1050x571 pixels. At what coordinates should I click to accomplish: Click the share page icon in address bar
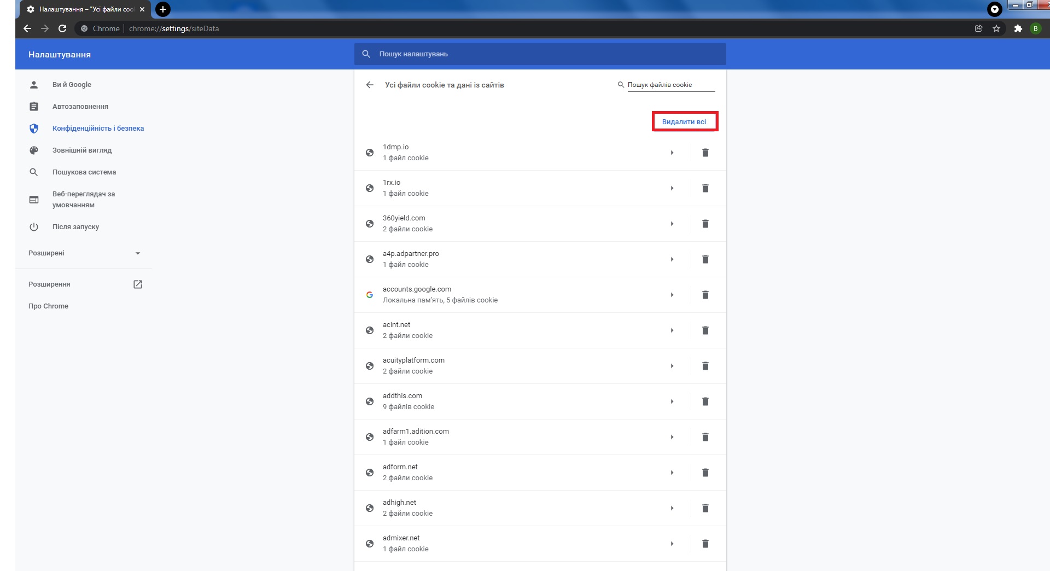point(978,28)
